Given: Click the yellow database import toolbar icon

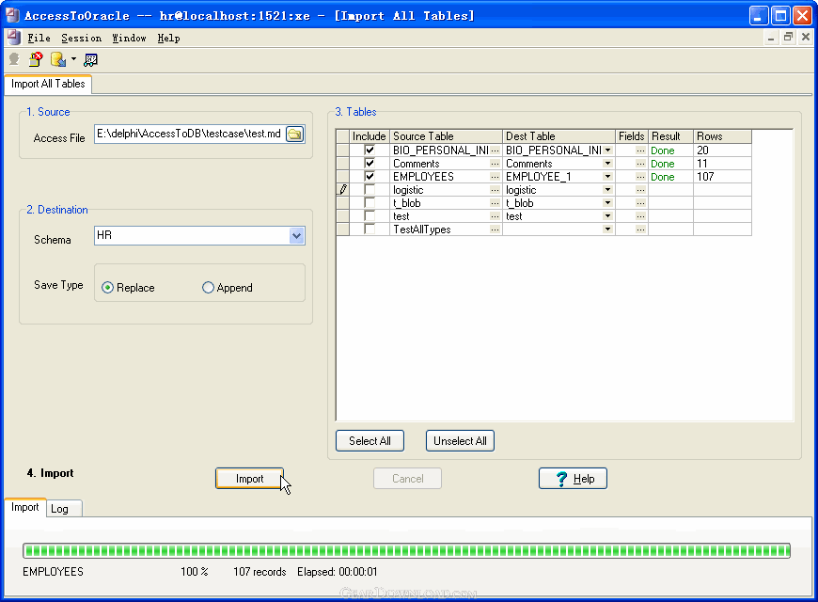Looking at the screenshot, I should coord(58,59).
